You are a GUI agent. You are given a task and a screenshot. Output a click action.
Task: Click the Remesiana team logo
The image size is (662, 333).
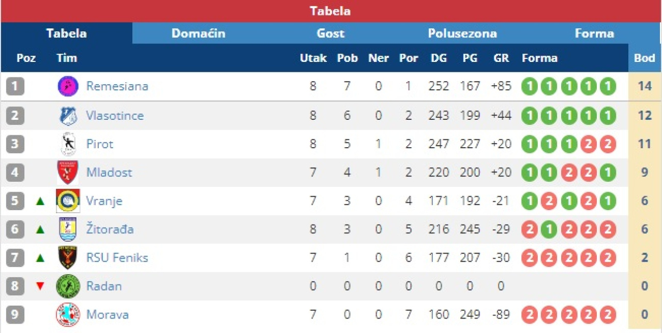tap(68, 86)
